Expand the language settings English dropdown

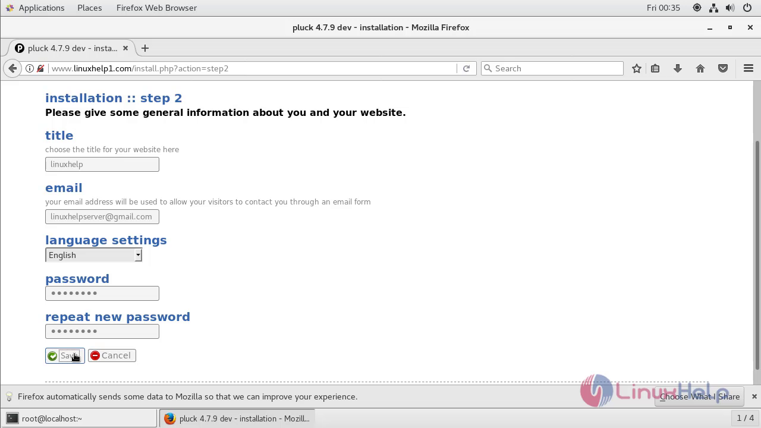93,255
